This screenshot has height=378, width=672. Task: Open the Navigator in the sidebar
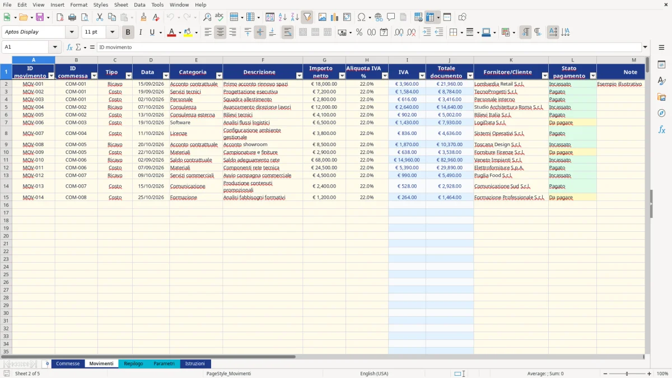[661, 113]
